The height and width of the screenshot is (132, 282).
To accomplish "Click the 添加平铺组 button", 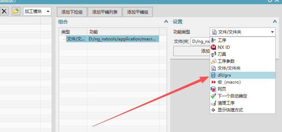I will 138,12.
